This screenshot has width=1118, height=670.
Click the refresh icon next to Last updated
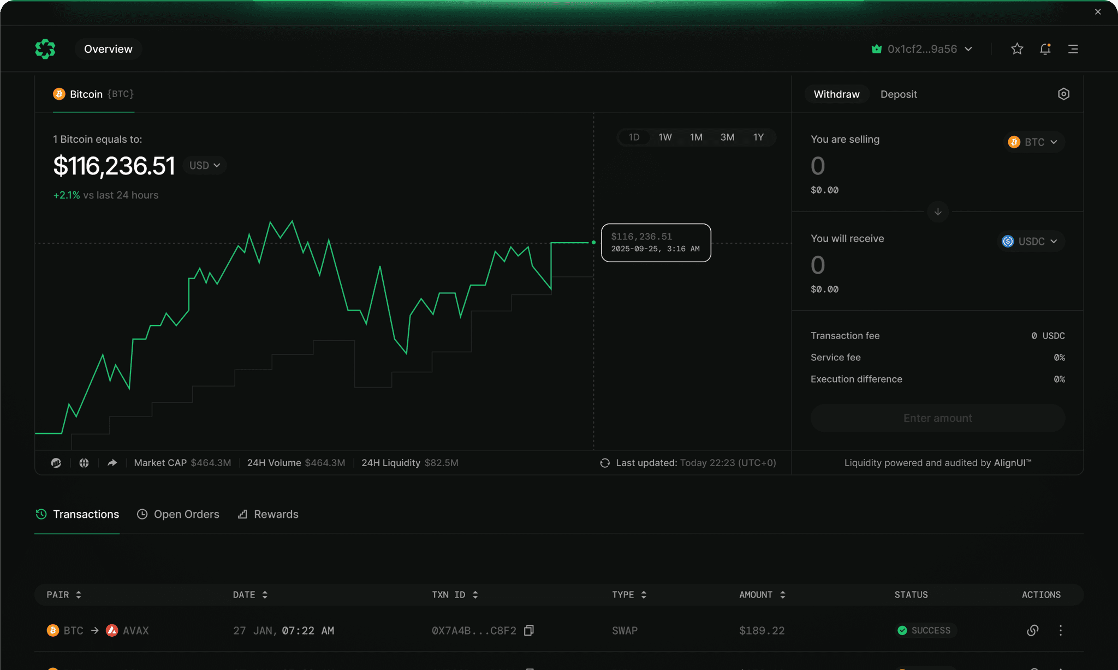click(605, 462)
